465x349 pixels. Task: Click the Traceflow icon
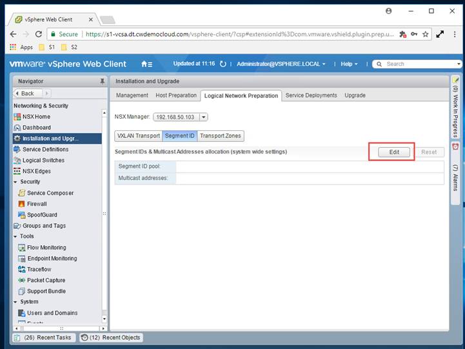[22, 269]
